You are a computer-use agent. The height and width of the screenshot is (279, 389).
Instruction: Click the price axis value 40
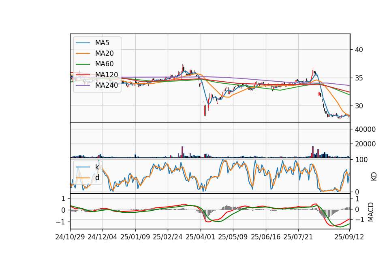359,50
